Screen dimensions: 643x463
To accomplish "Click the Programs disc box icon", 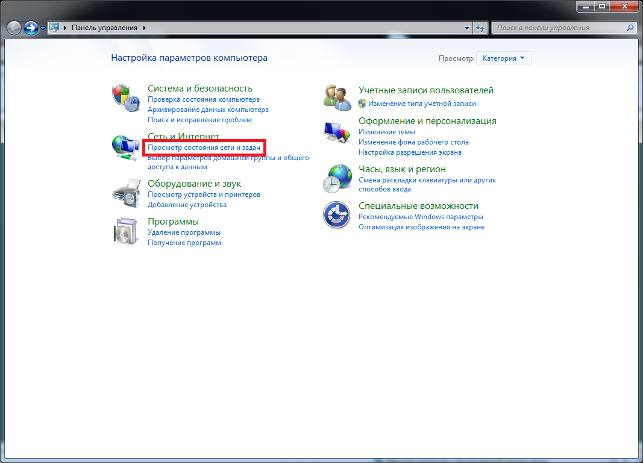I will point(125,231).
